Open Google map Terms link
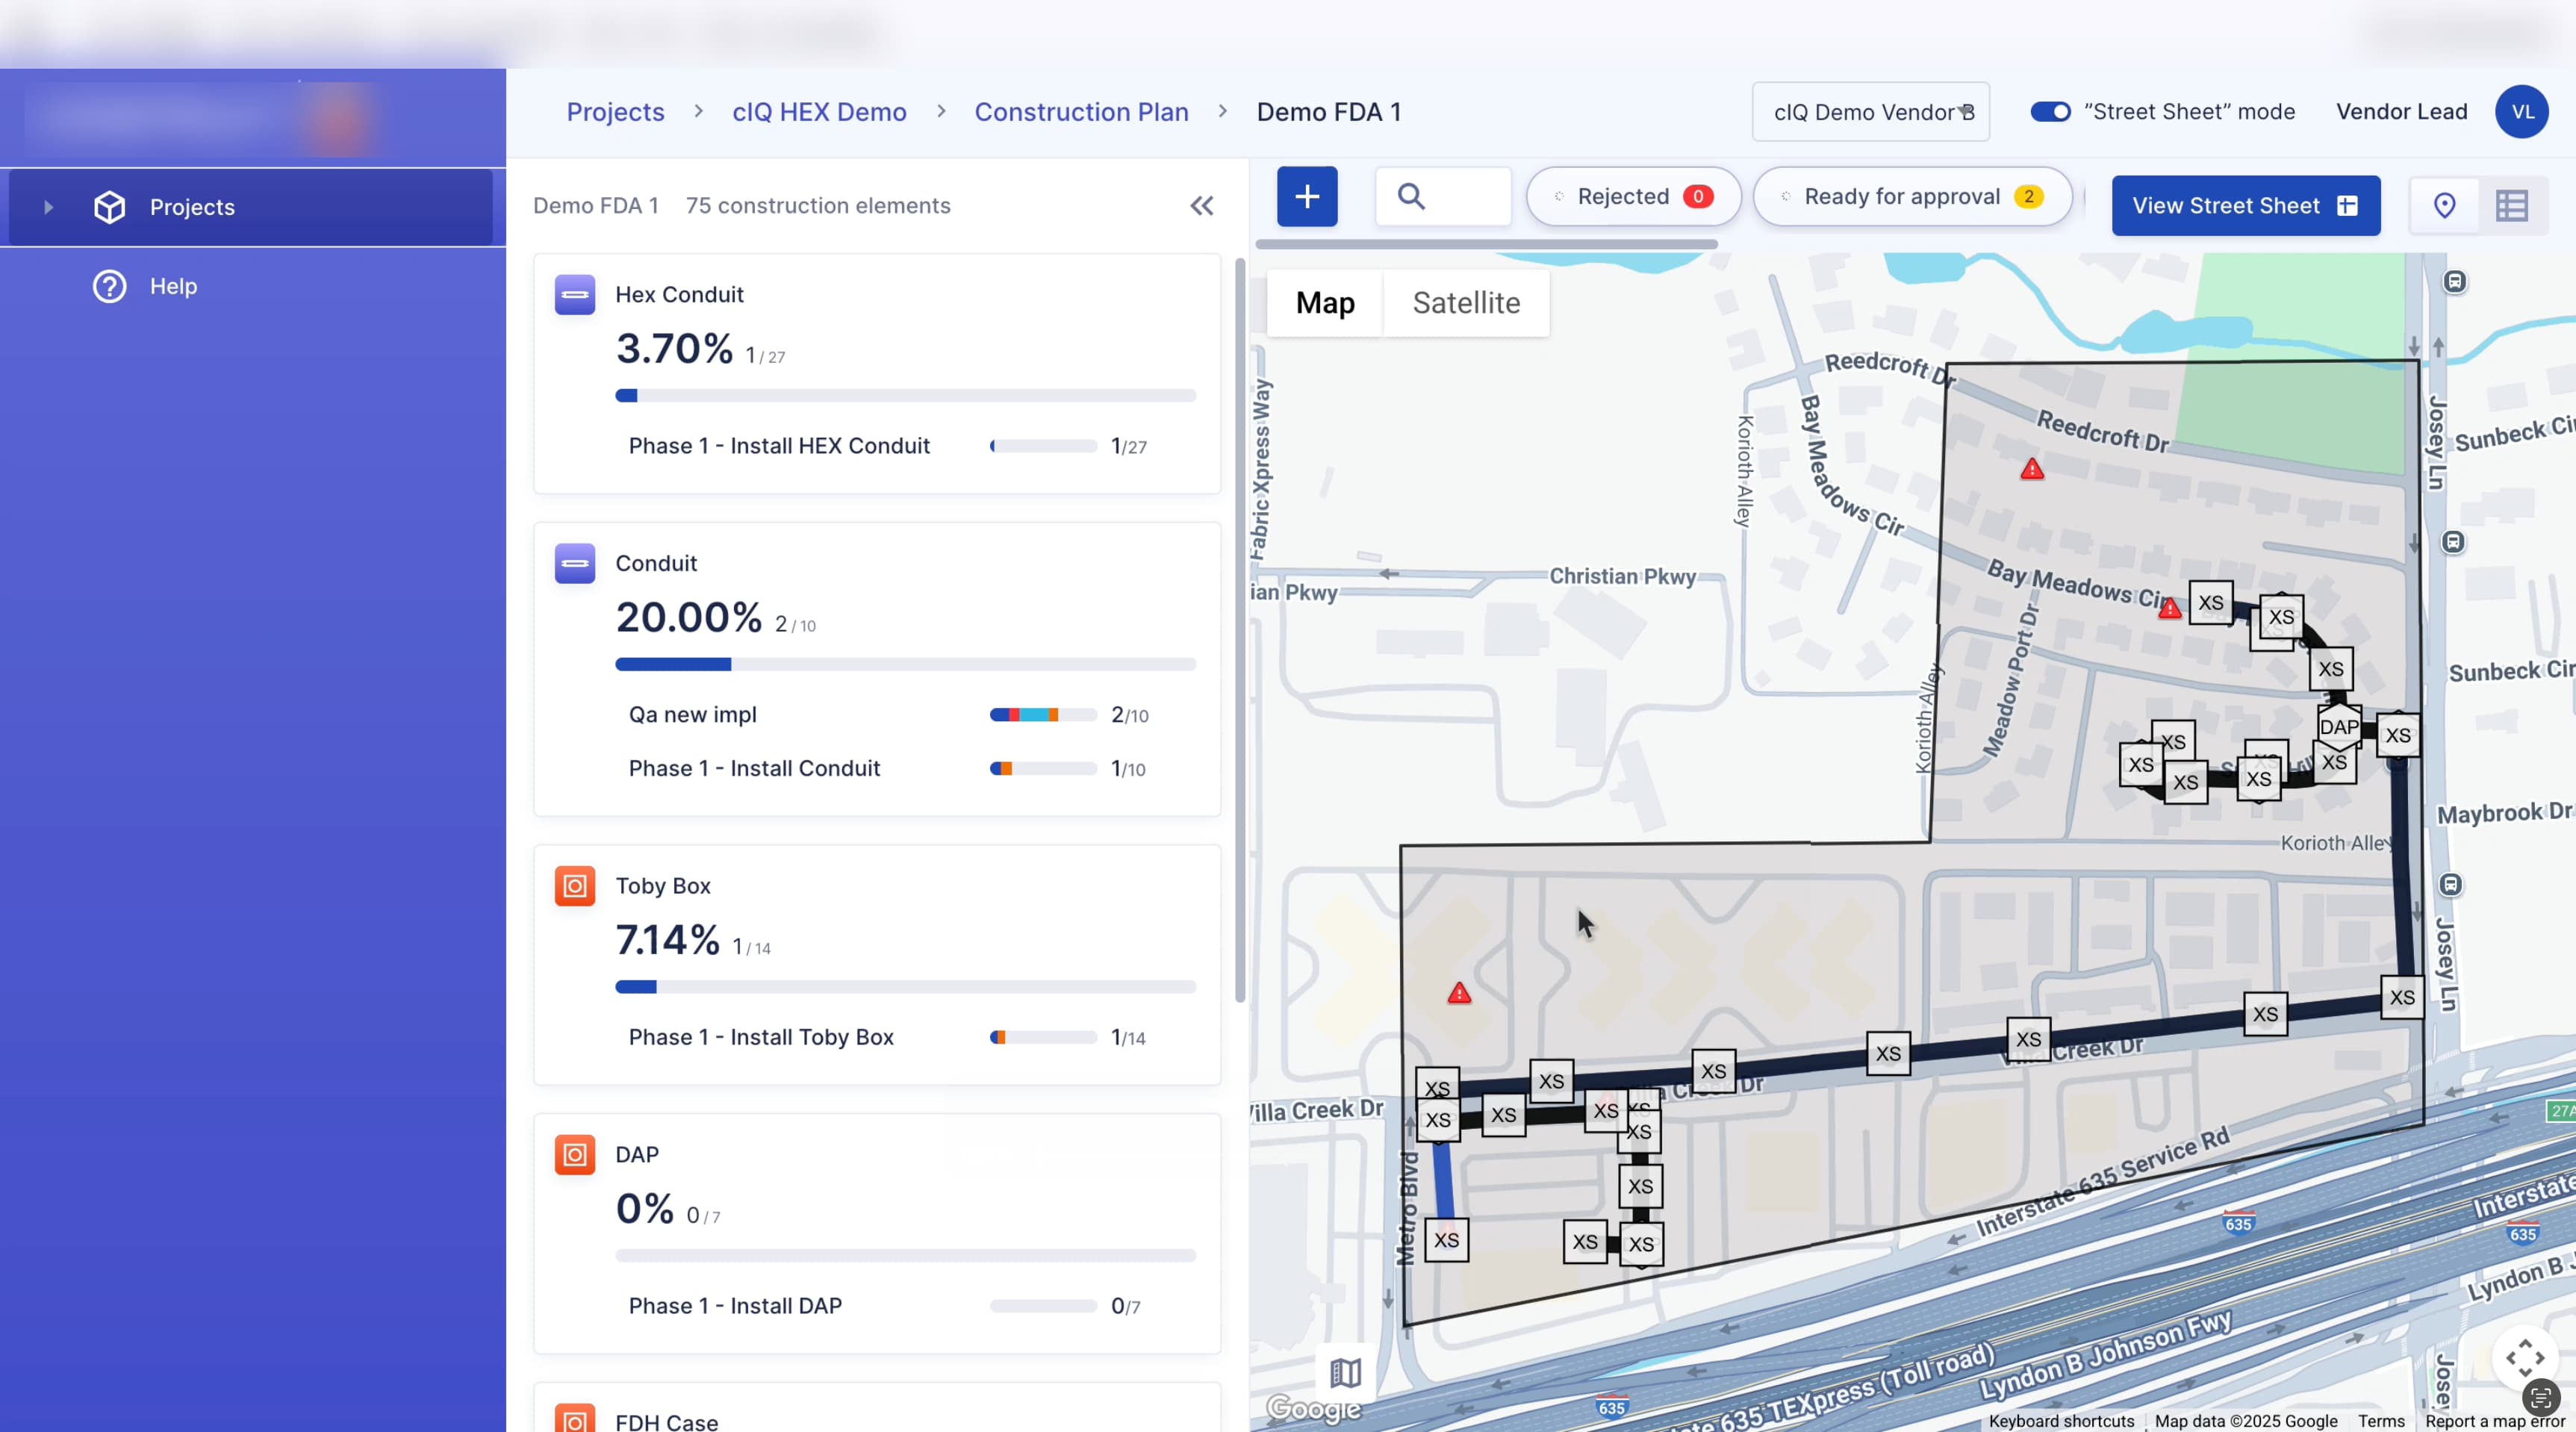Viewport: 2576px width, 1432px height. [x=2380, y=1421]
